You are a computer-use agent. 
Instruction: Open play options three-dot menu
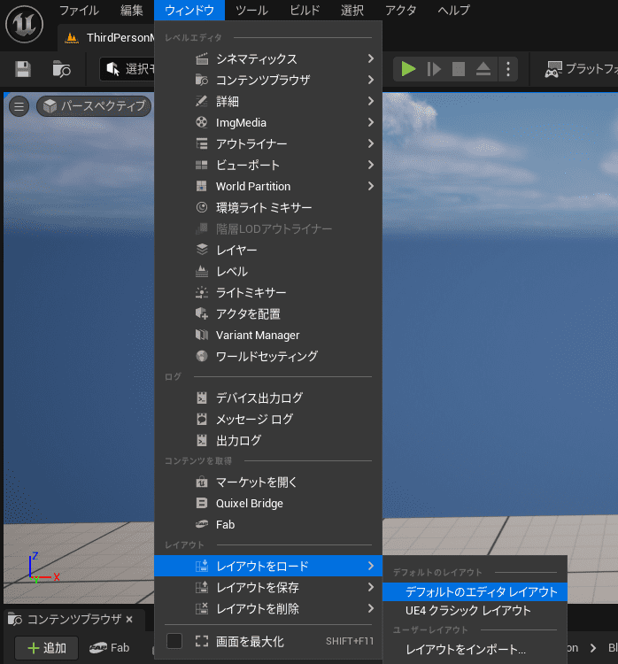point(508,69)
